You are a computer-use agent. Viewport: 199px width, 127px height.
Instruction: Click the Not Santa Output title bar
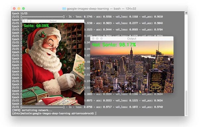[x=132, y=38]
